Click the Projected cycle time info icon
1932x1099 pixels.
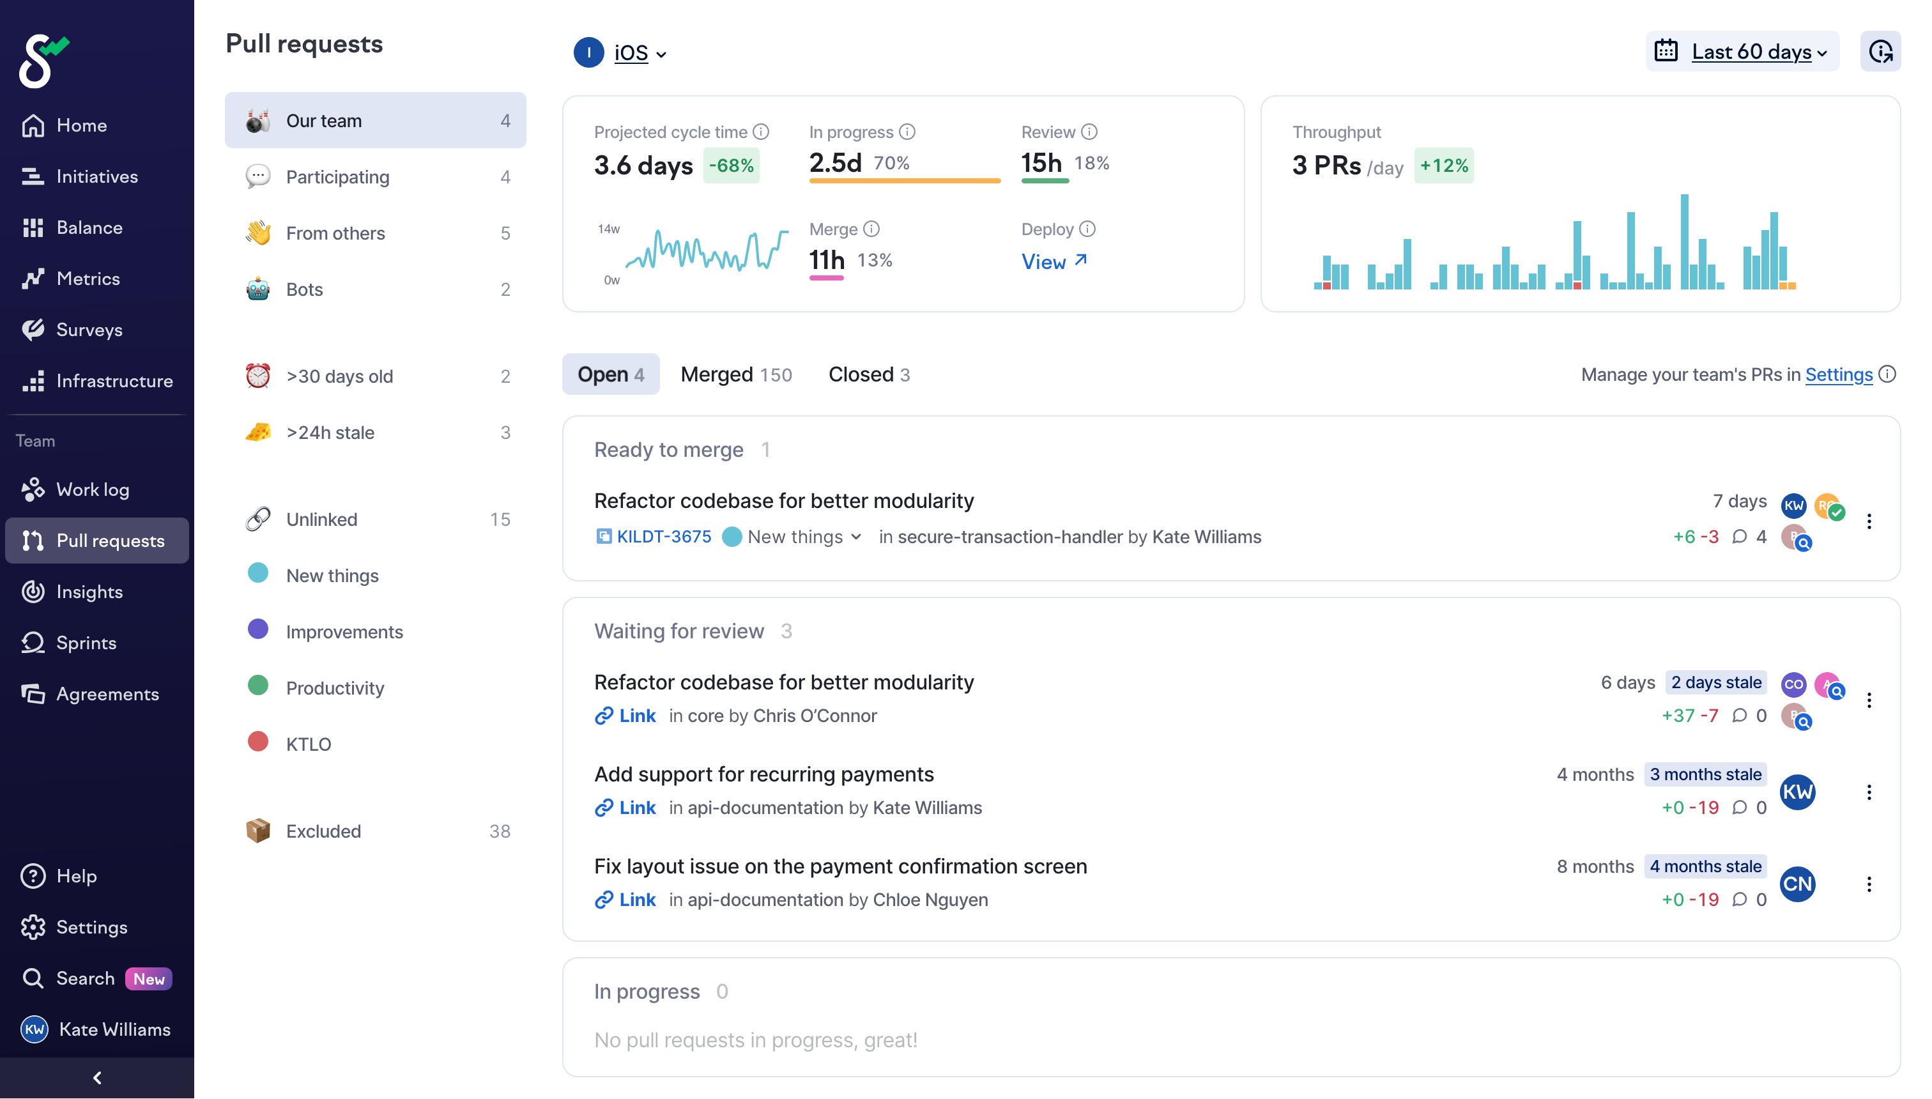761,132
